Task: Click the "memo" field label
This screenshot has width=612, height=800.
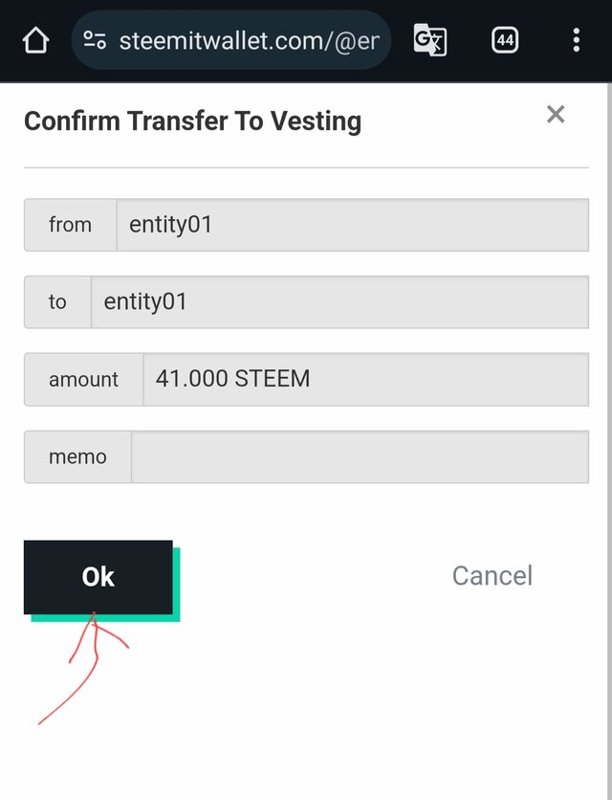Action: pos(77,457)
